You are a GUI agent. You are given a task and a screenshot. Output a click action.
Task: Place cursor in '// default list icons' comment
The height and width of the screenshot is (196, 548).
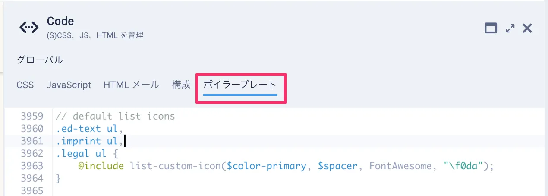pos(115,116)
